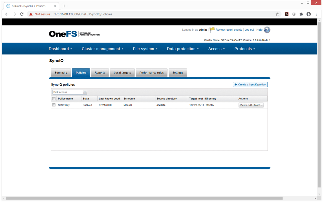Screen dimensions: 323x202
Task: Click the Dell favicon on browser tab
Action: tap(8, 6)
